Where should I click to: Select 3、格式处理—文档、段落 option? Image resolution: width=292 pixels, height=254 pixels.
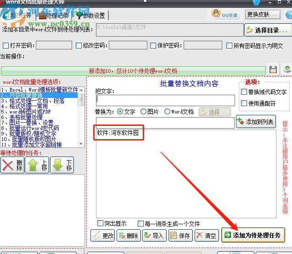pyautogui.click(x=39, y=101)
